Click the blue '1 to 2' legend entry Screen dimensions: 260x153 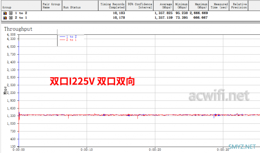pos(68,37)
